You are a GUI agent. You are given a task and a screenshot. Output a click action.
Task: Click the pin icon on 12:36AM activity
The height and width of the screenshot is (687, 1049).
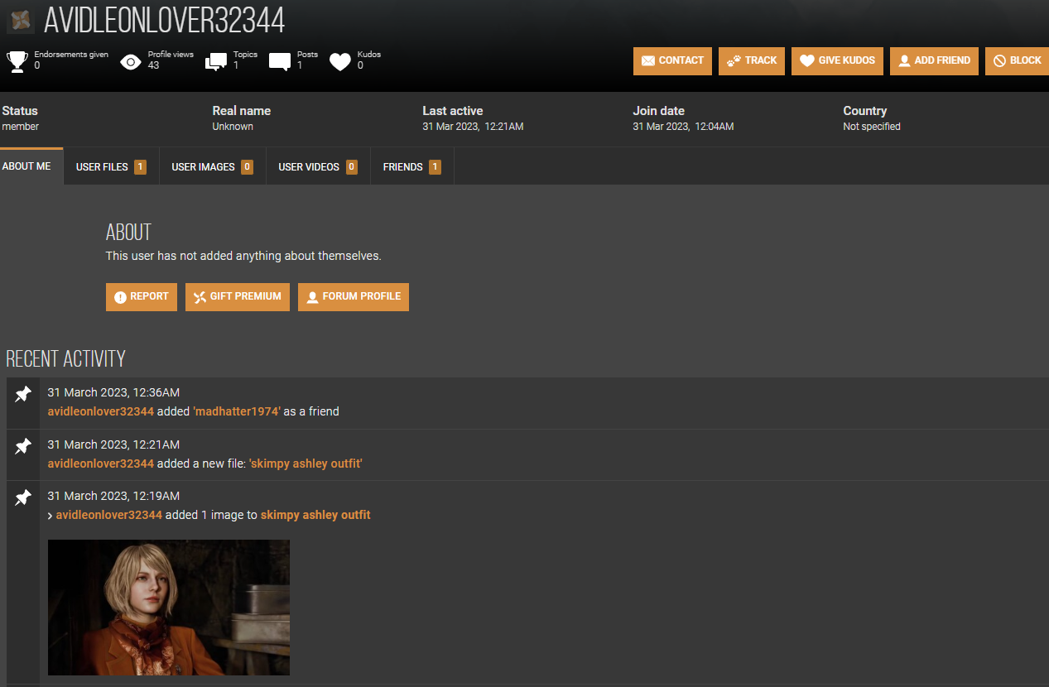(23, 395)
